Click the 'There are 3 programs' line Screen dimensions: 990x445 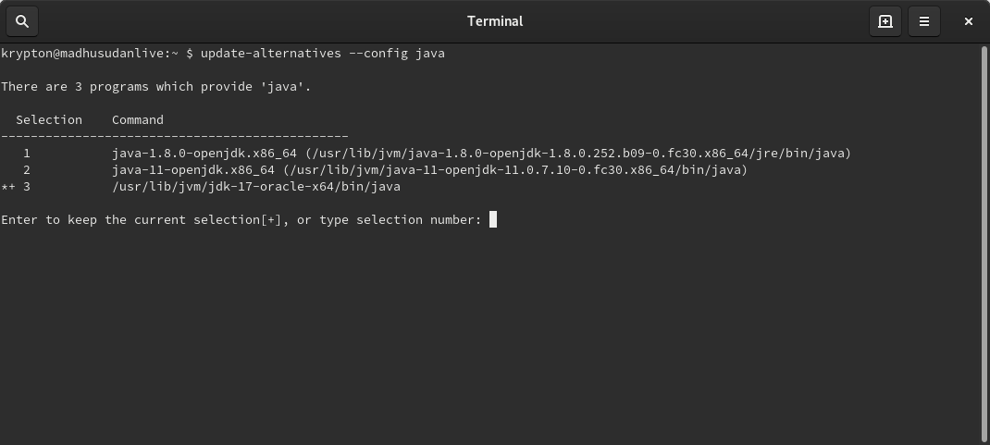pos(156,86)
